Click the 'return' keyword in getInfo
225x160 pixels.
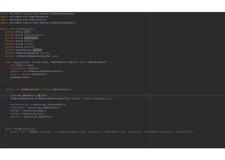pyautogui.click(x=14, y=132)
